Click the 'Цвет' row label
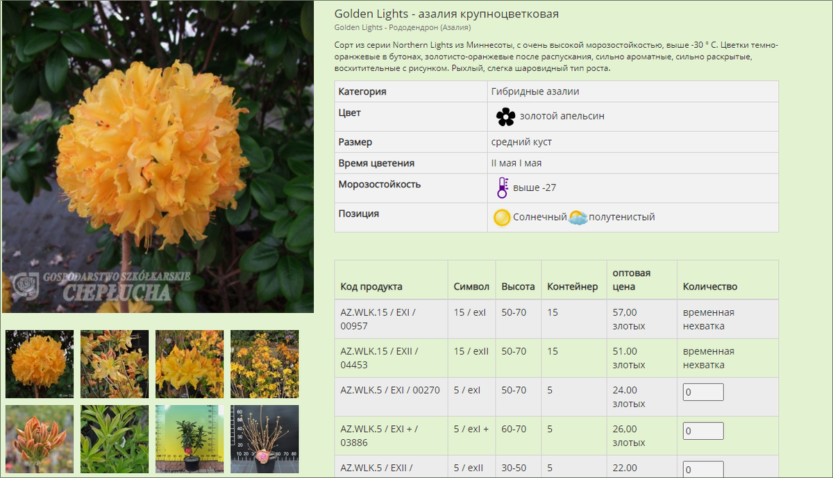 tap(350, 112)
